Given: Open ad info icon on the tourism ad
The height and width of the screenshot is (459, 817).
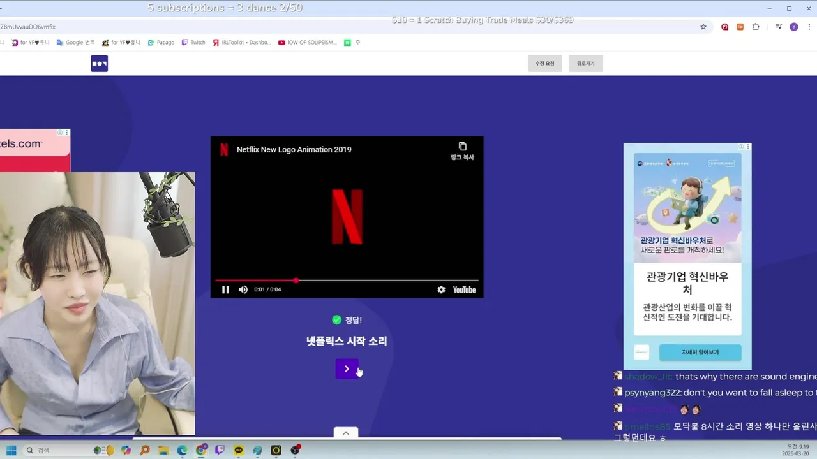Looking at the screenshot, I should point(741,147).
